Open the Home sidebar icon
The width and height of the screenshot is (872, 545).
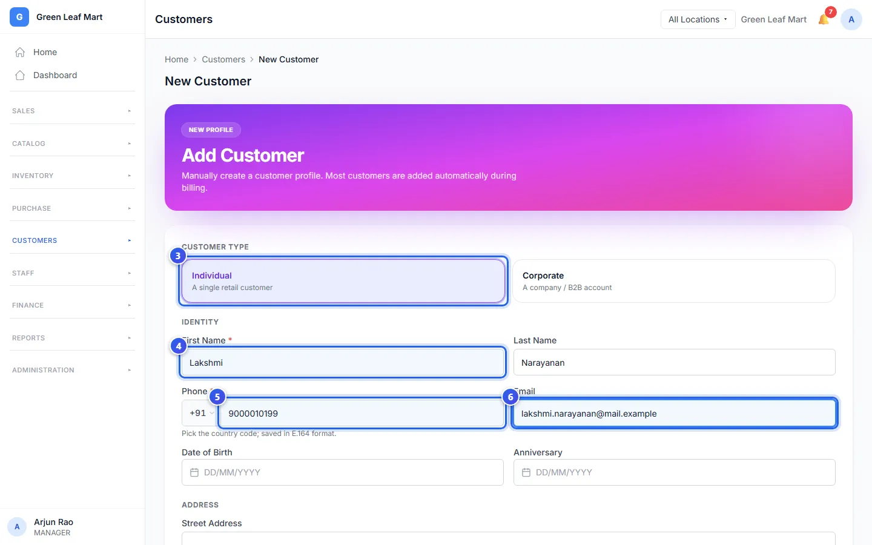(20, 52)
